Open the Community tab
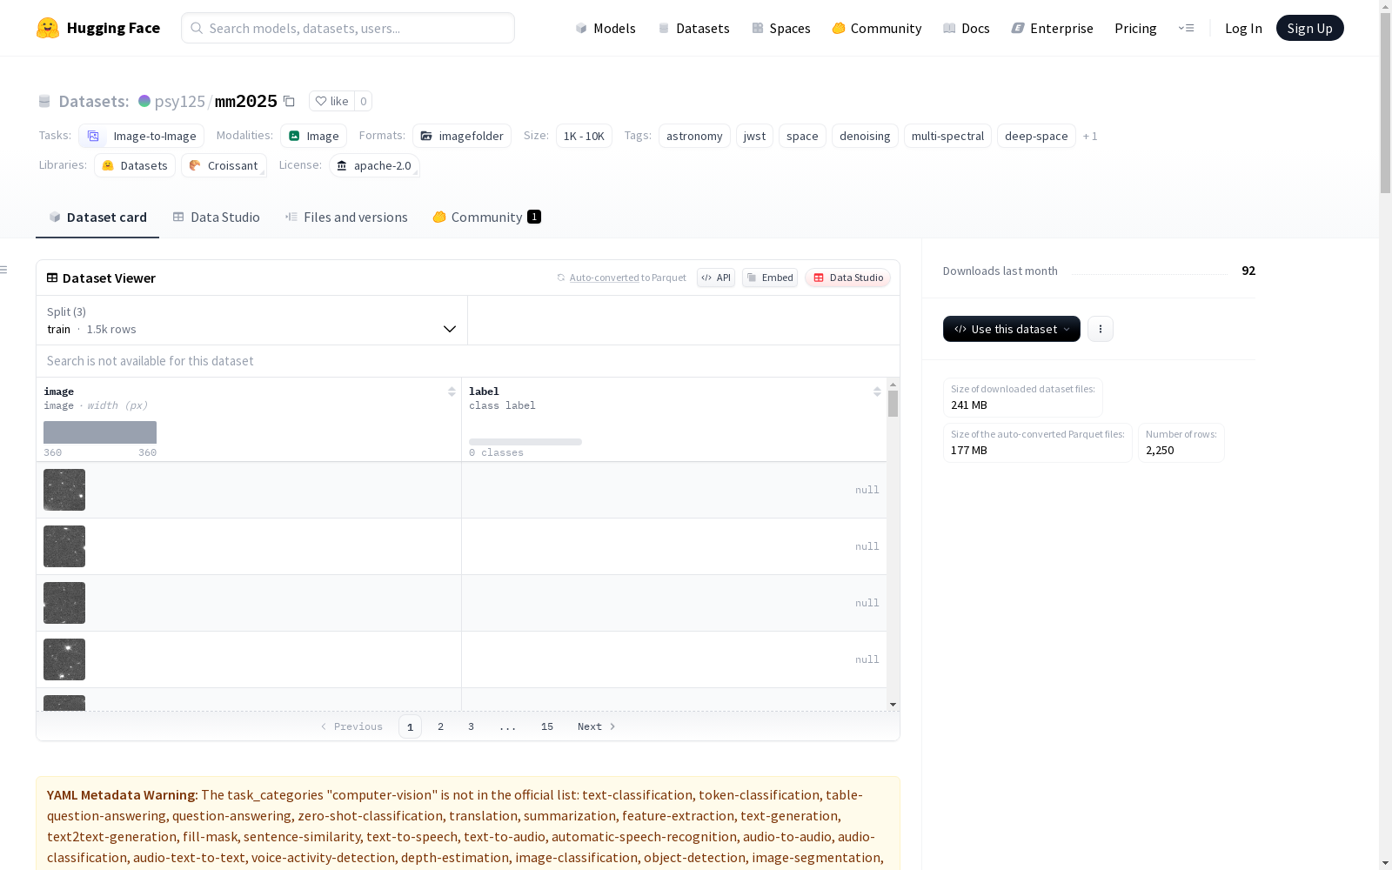This screenshot has height=870, width=1392. pyautogui.click(x=486, y=217)
